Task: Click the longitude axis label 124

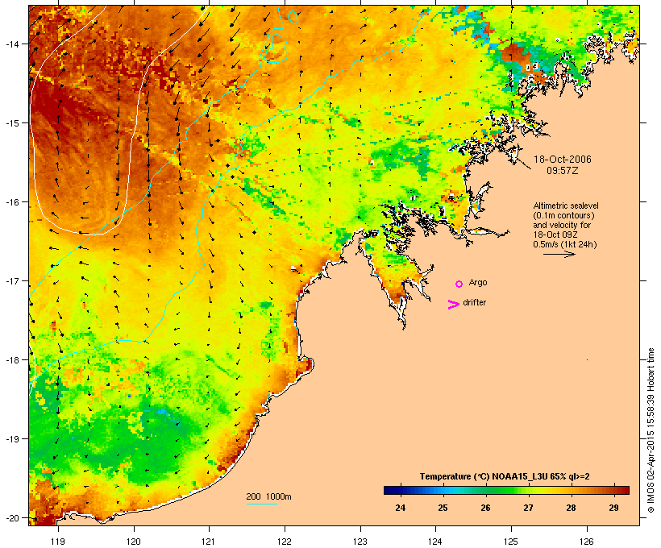Action: coord(435,542)
